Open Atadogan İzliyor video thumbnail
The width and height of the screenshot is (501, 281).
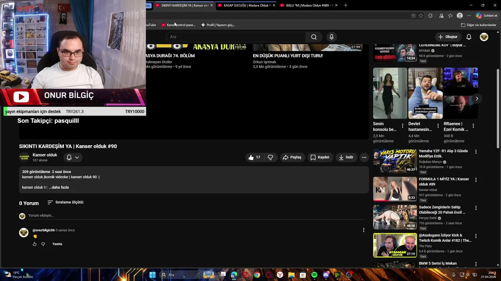[x=395, y=245]
